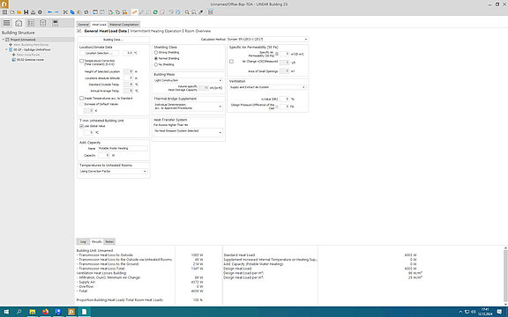Switch to the Log tab in the bottom panel

click(83, 241)
